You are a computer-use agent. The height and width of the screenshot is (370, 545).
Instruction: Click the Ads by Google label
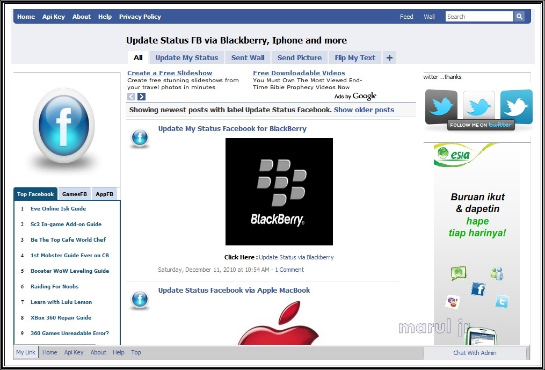click(355, 96)
